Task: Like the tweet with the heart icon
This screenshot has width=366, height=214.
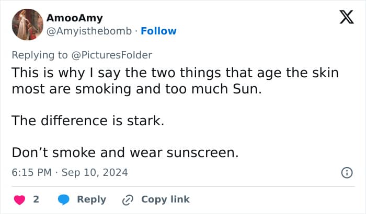Action: click(x=20, y=199)
